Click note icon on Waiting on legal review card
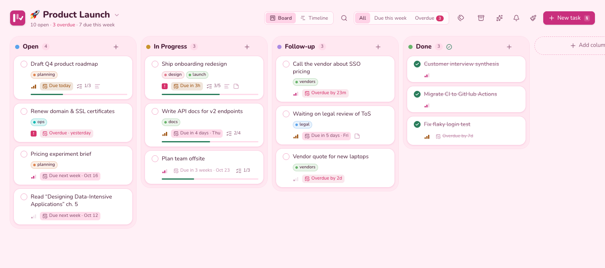 point(357,136)
